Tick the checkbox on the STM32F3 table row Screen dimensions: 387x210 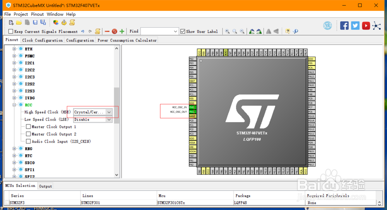tap(7, 203)
